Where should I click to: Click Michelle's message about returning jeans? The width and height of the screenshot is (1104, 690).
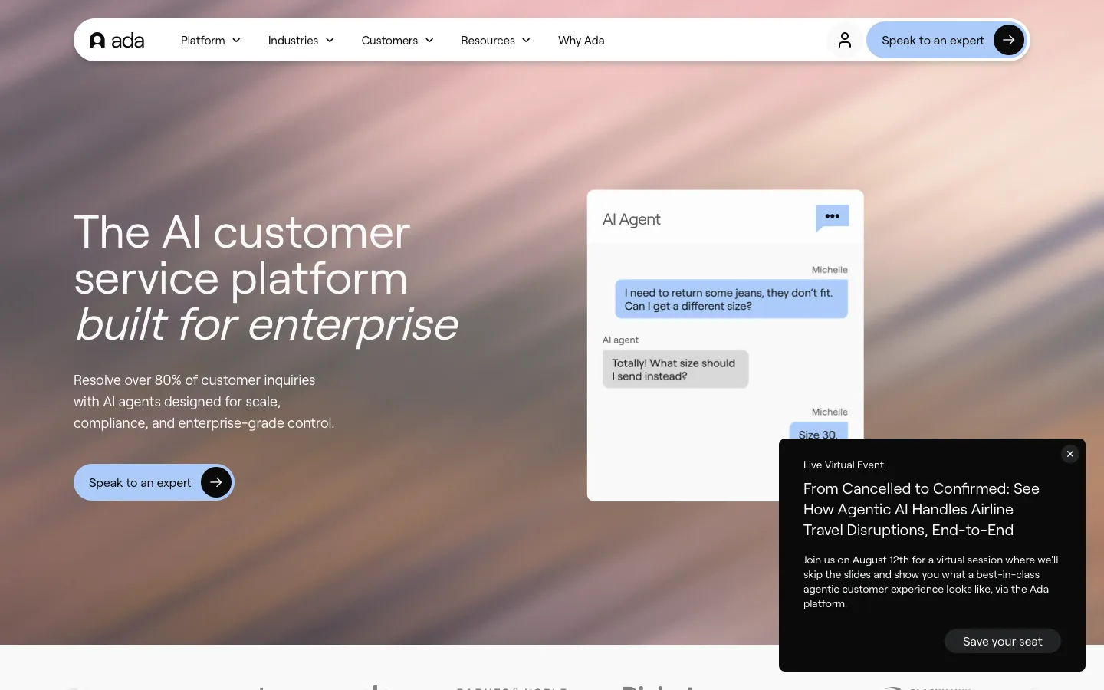coord(731,299)
